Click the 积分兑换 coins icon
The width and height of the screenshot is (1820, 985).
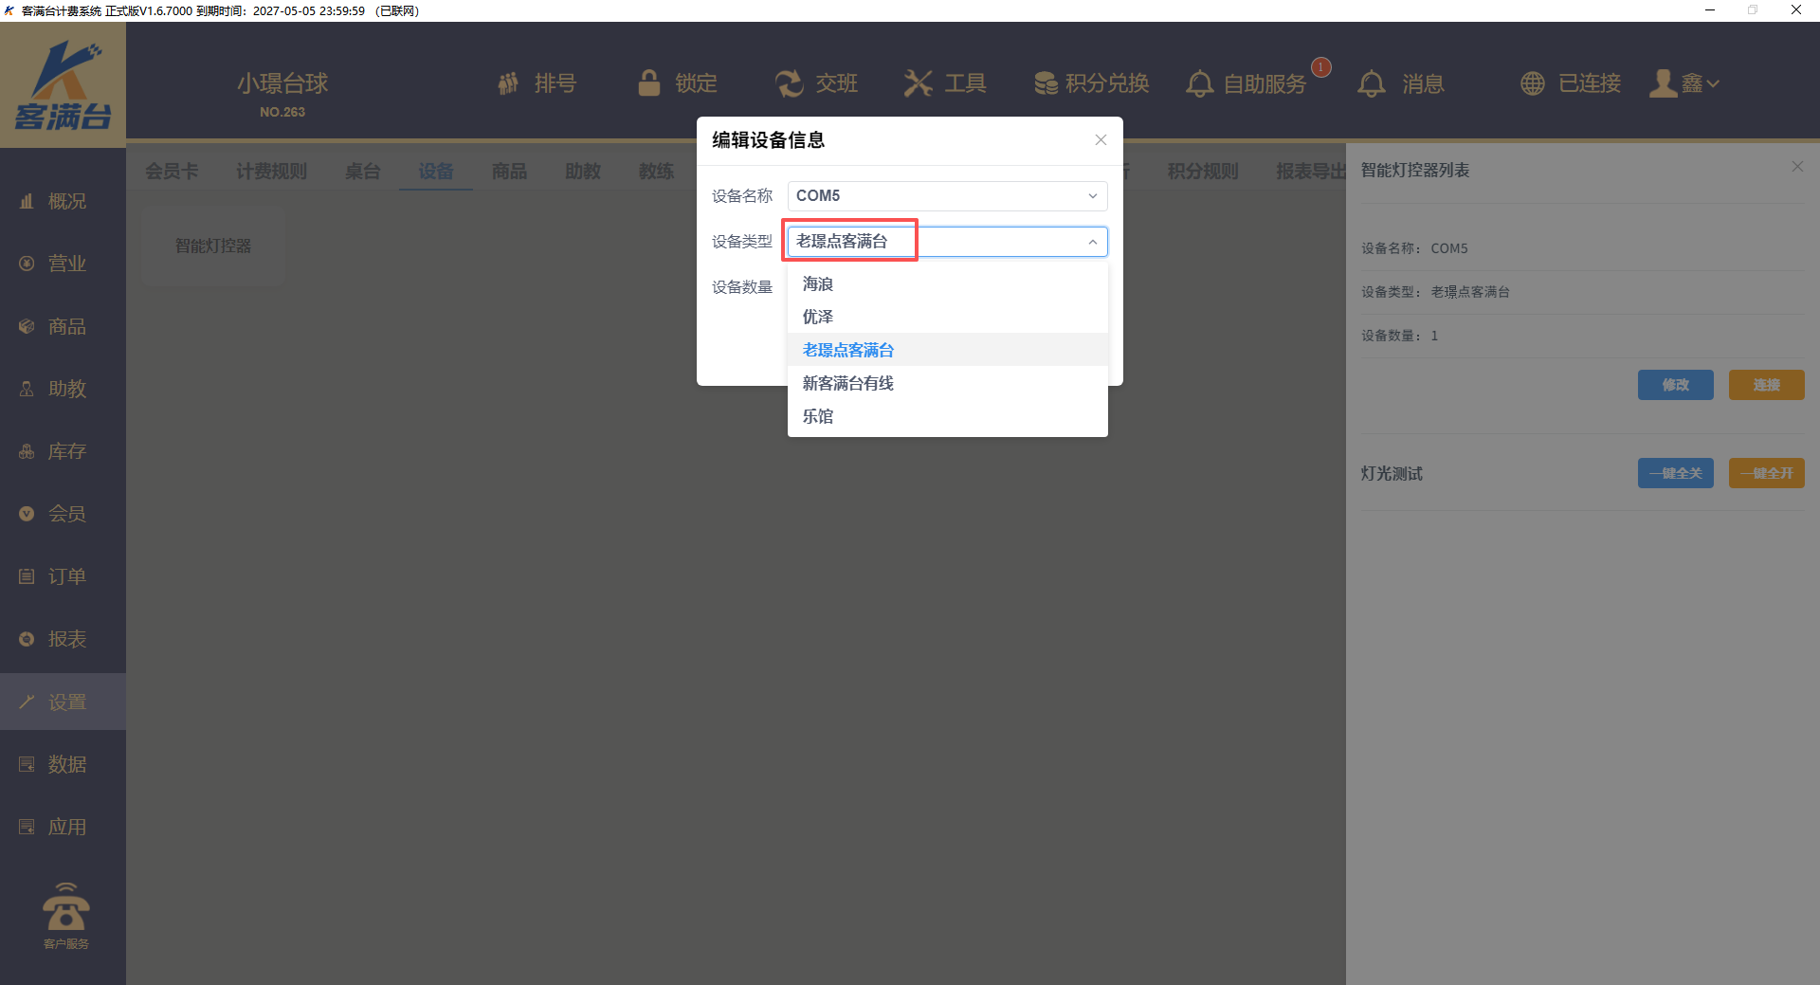click(1046, 83)
